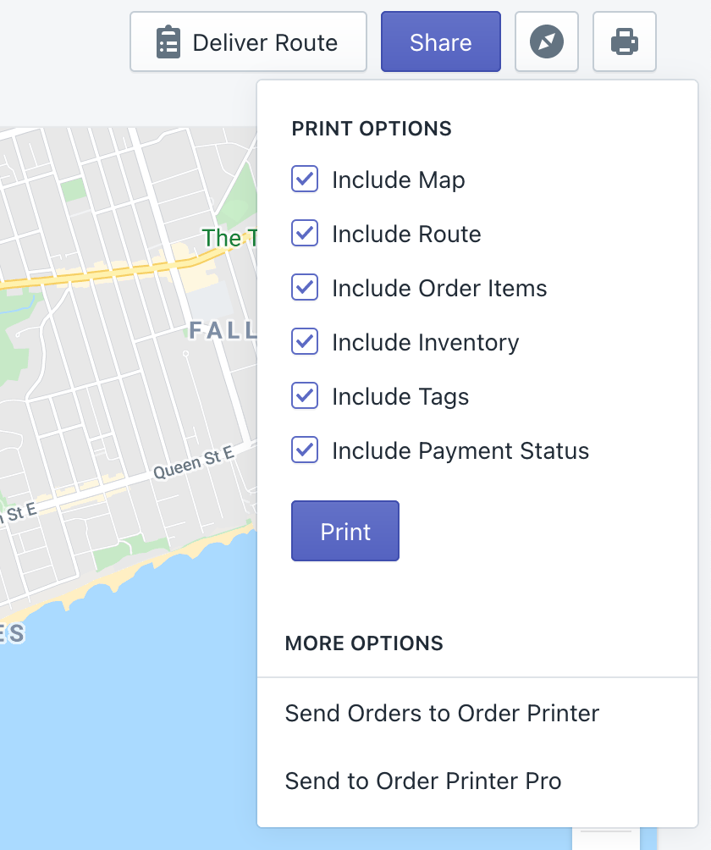The image size is (711, 850).
Task: Click the printer icon button
Action: pos(625,41)
